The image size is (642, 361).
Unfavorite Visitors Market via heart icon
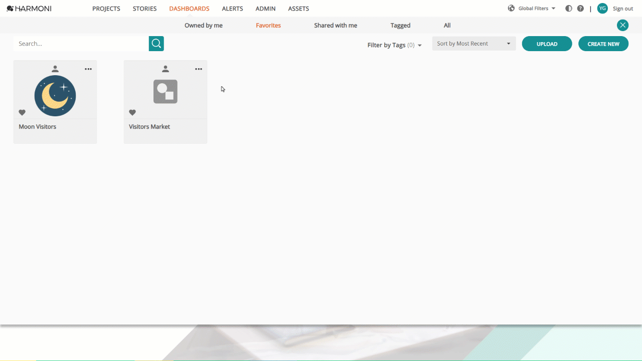coord(132,112)
